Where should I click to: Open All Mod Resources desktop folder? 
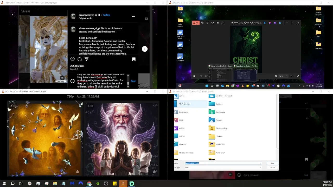[x=318, y=11]
